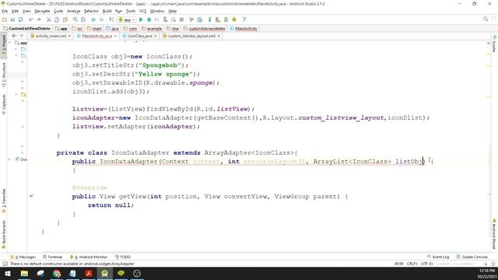498x280 pixels.
Task: Open the VCS menu
Action: (x=142, y=11)
